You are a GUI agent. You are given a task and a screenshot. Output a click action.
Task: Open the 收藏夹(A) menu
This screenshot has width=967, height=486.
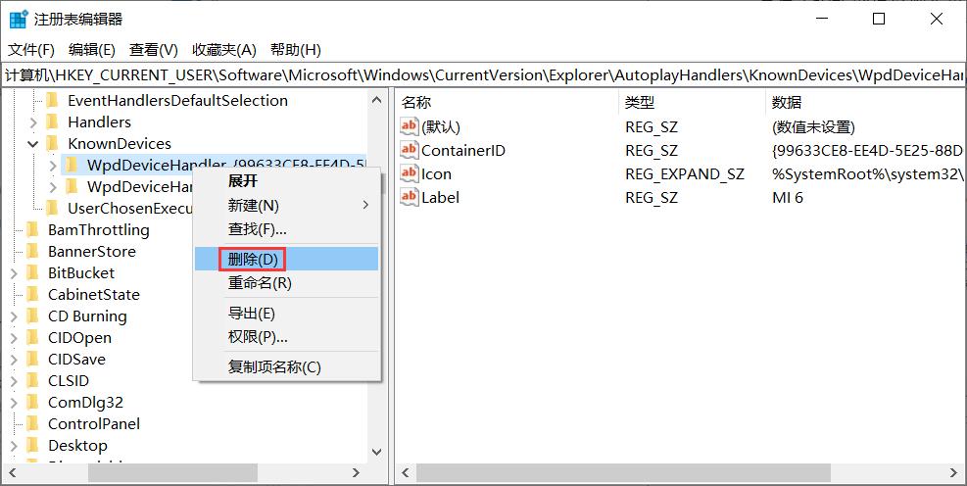click(x=223, y=50)
